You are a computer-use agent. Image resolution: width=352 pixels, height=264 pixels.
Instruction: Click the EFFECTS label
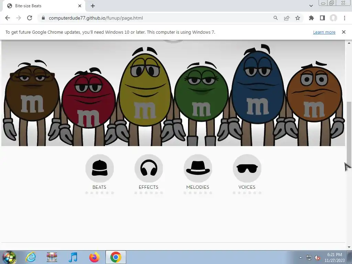(x=148, y=187)
